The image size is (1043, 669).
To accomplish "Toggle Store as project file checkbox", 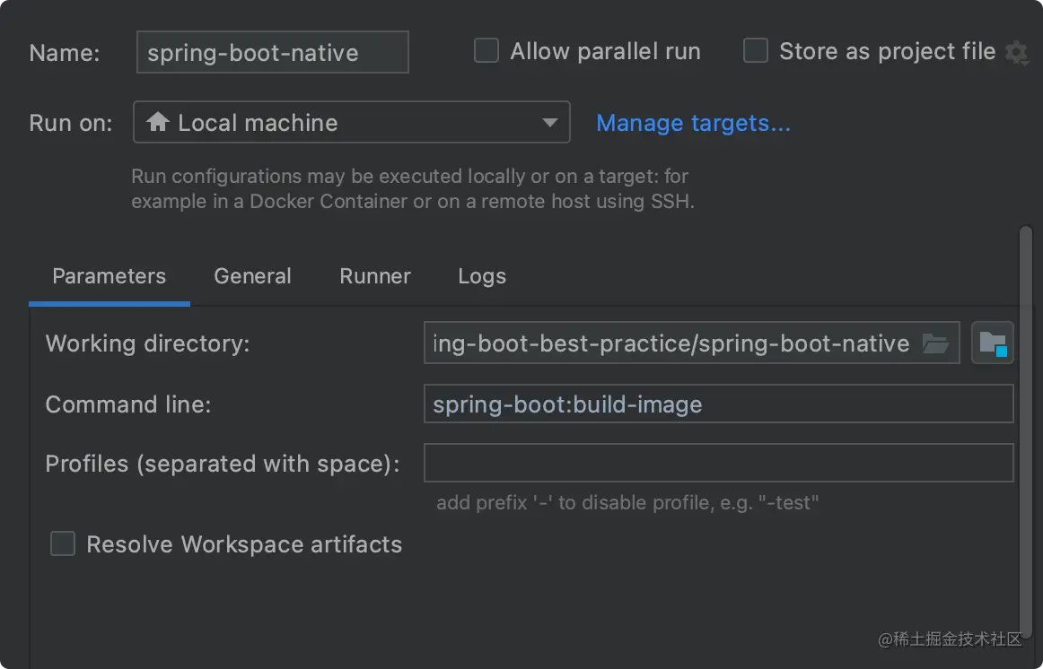I will (x=756, y=51).
